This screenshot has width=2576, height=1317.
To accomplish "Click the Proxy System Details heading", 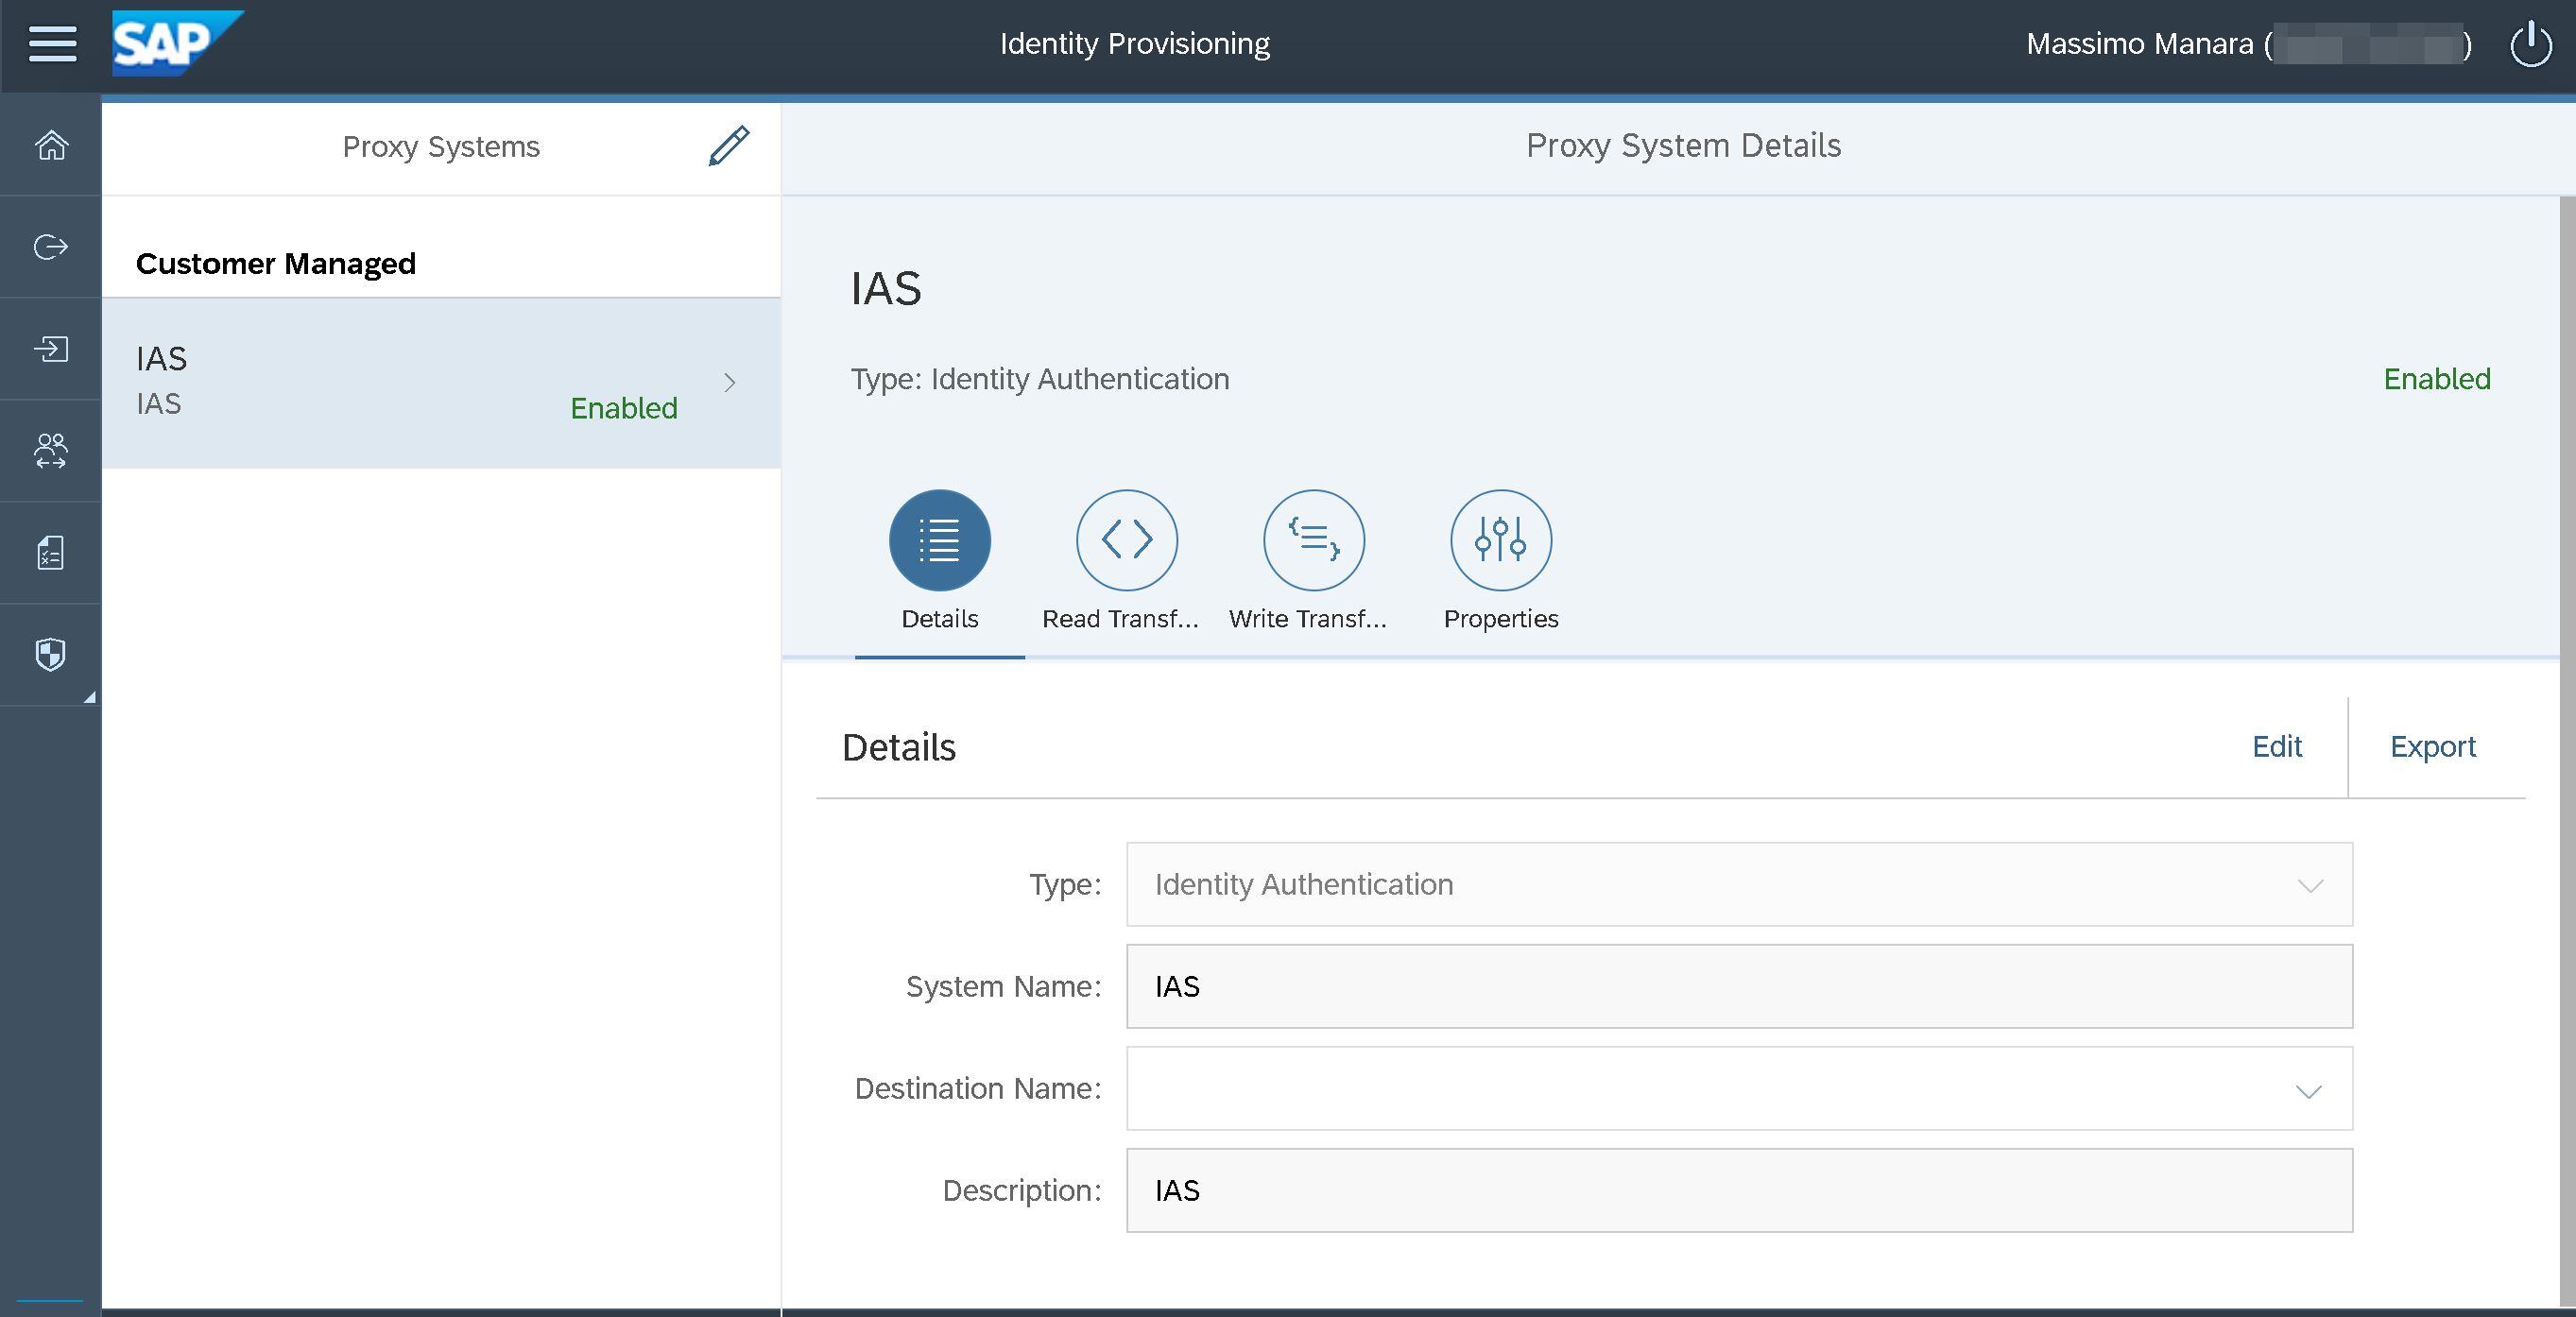I will 1683,146.
